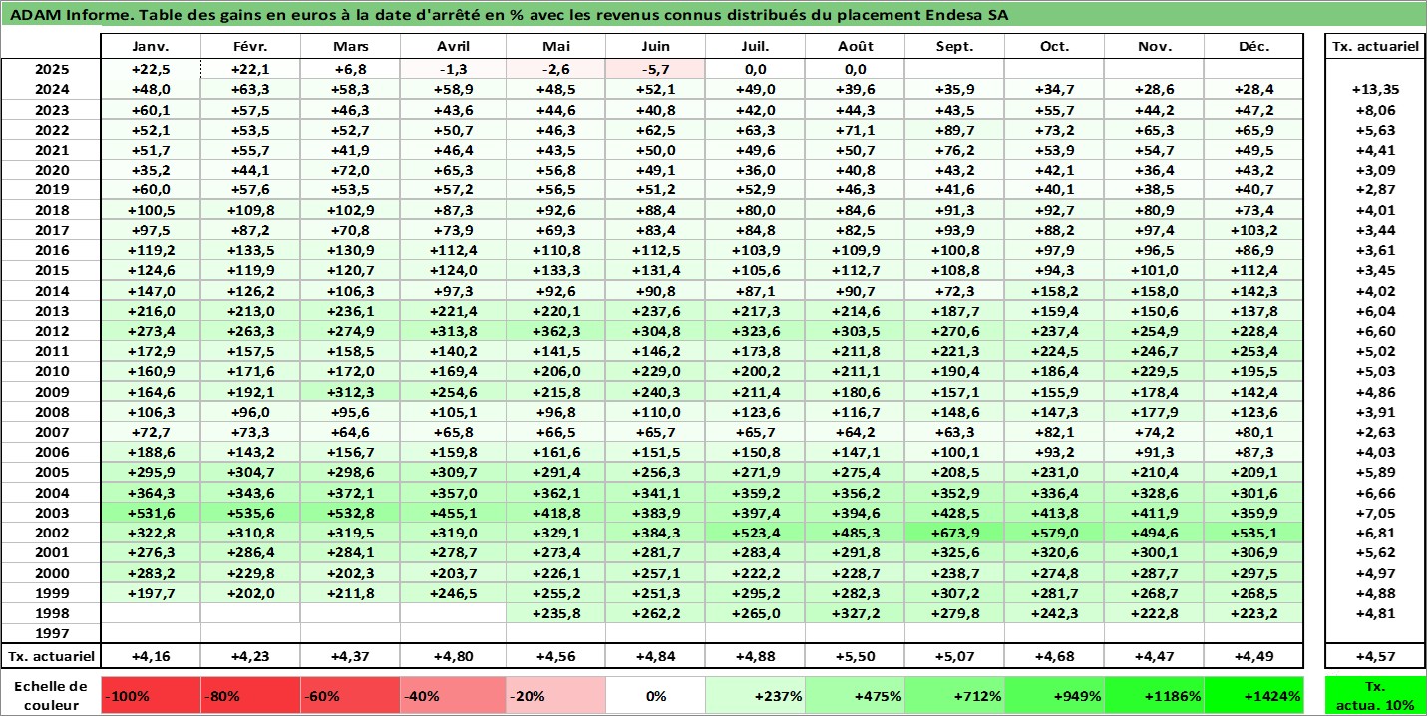Screen dimensions: 1427x716
Task: Click the -1,3 cell for Avril 2025
Action: [x=454, y=69]
